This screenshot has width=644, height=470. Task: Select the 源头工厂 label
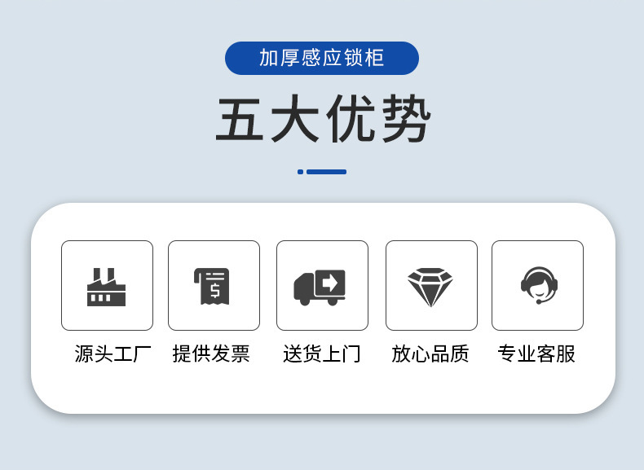(113, 354)
